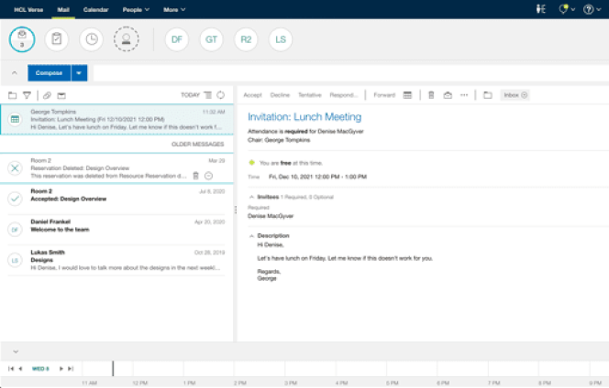Image resolution: width=609 pixels, height=388 pixels.
Task: Delete the open invitation via trash icon
Action: tap(431, 95)
